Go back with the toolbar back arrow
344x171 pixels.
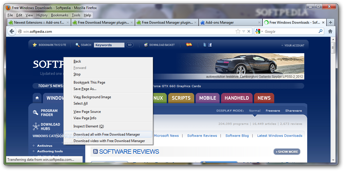point(12,31)
